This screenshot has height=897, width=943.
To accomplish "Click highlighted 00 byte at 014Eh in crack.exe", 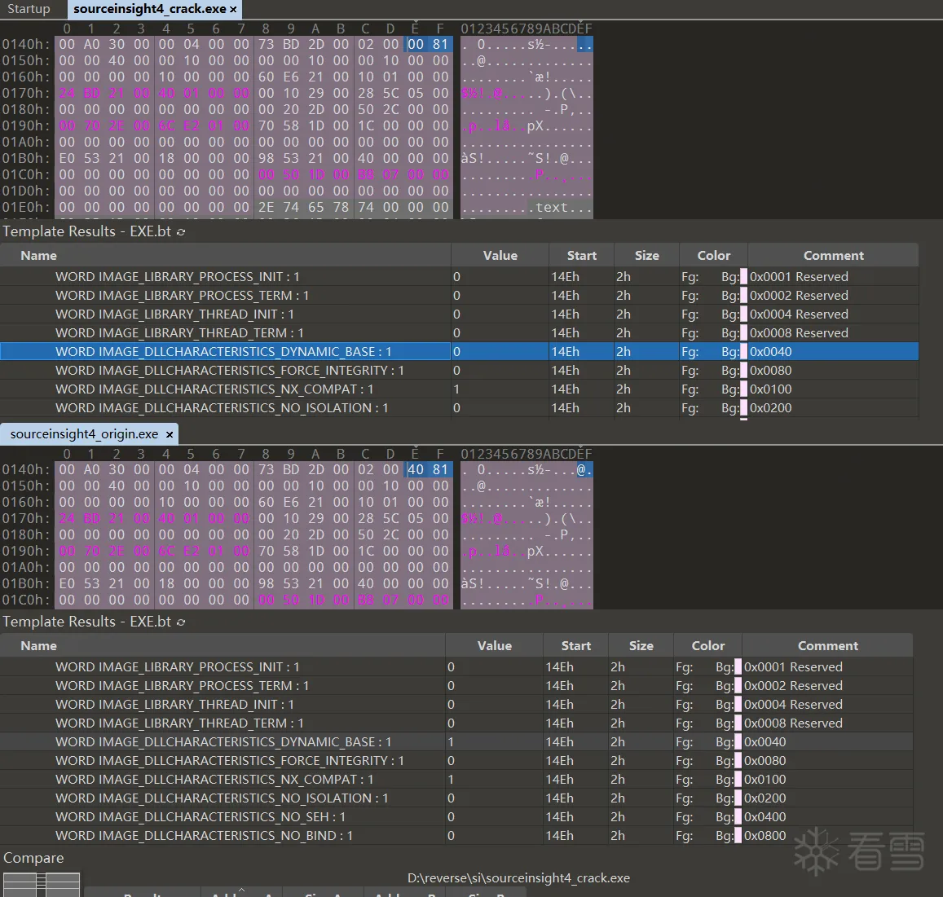I will click(416, 45).
